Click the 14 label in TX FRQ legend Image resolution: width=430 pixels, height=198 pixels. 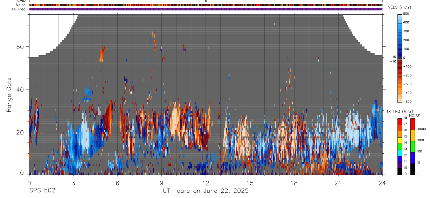tap(405, 142)
